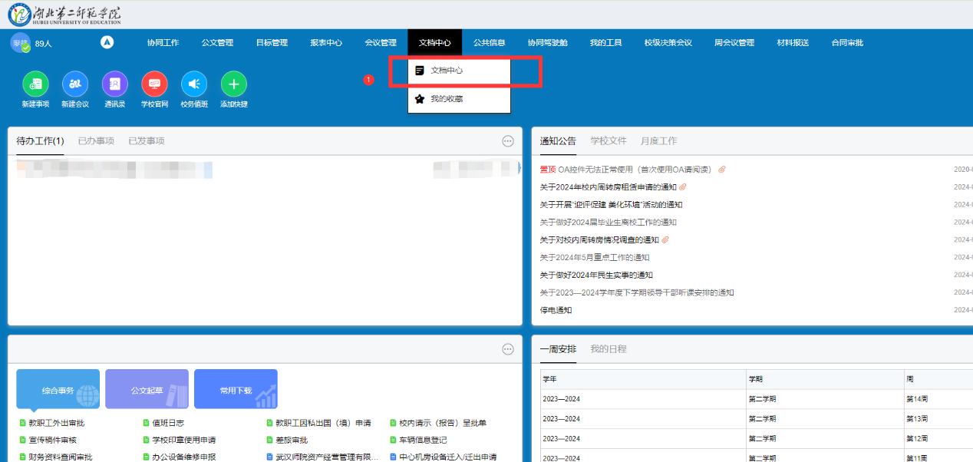Click the green 添加快捷 plus icon
This screenshot has height=462, width=973.
(x=233, y=84)
